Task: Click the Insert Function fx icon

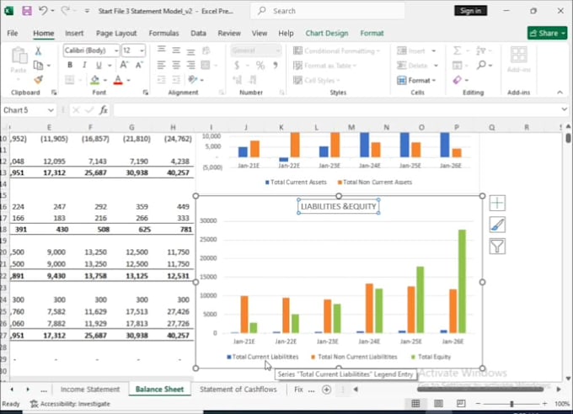Action: pos(104,110)
